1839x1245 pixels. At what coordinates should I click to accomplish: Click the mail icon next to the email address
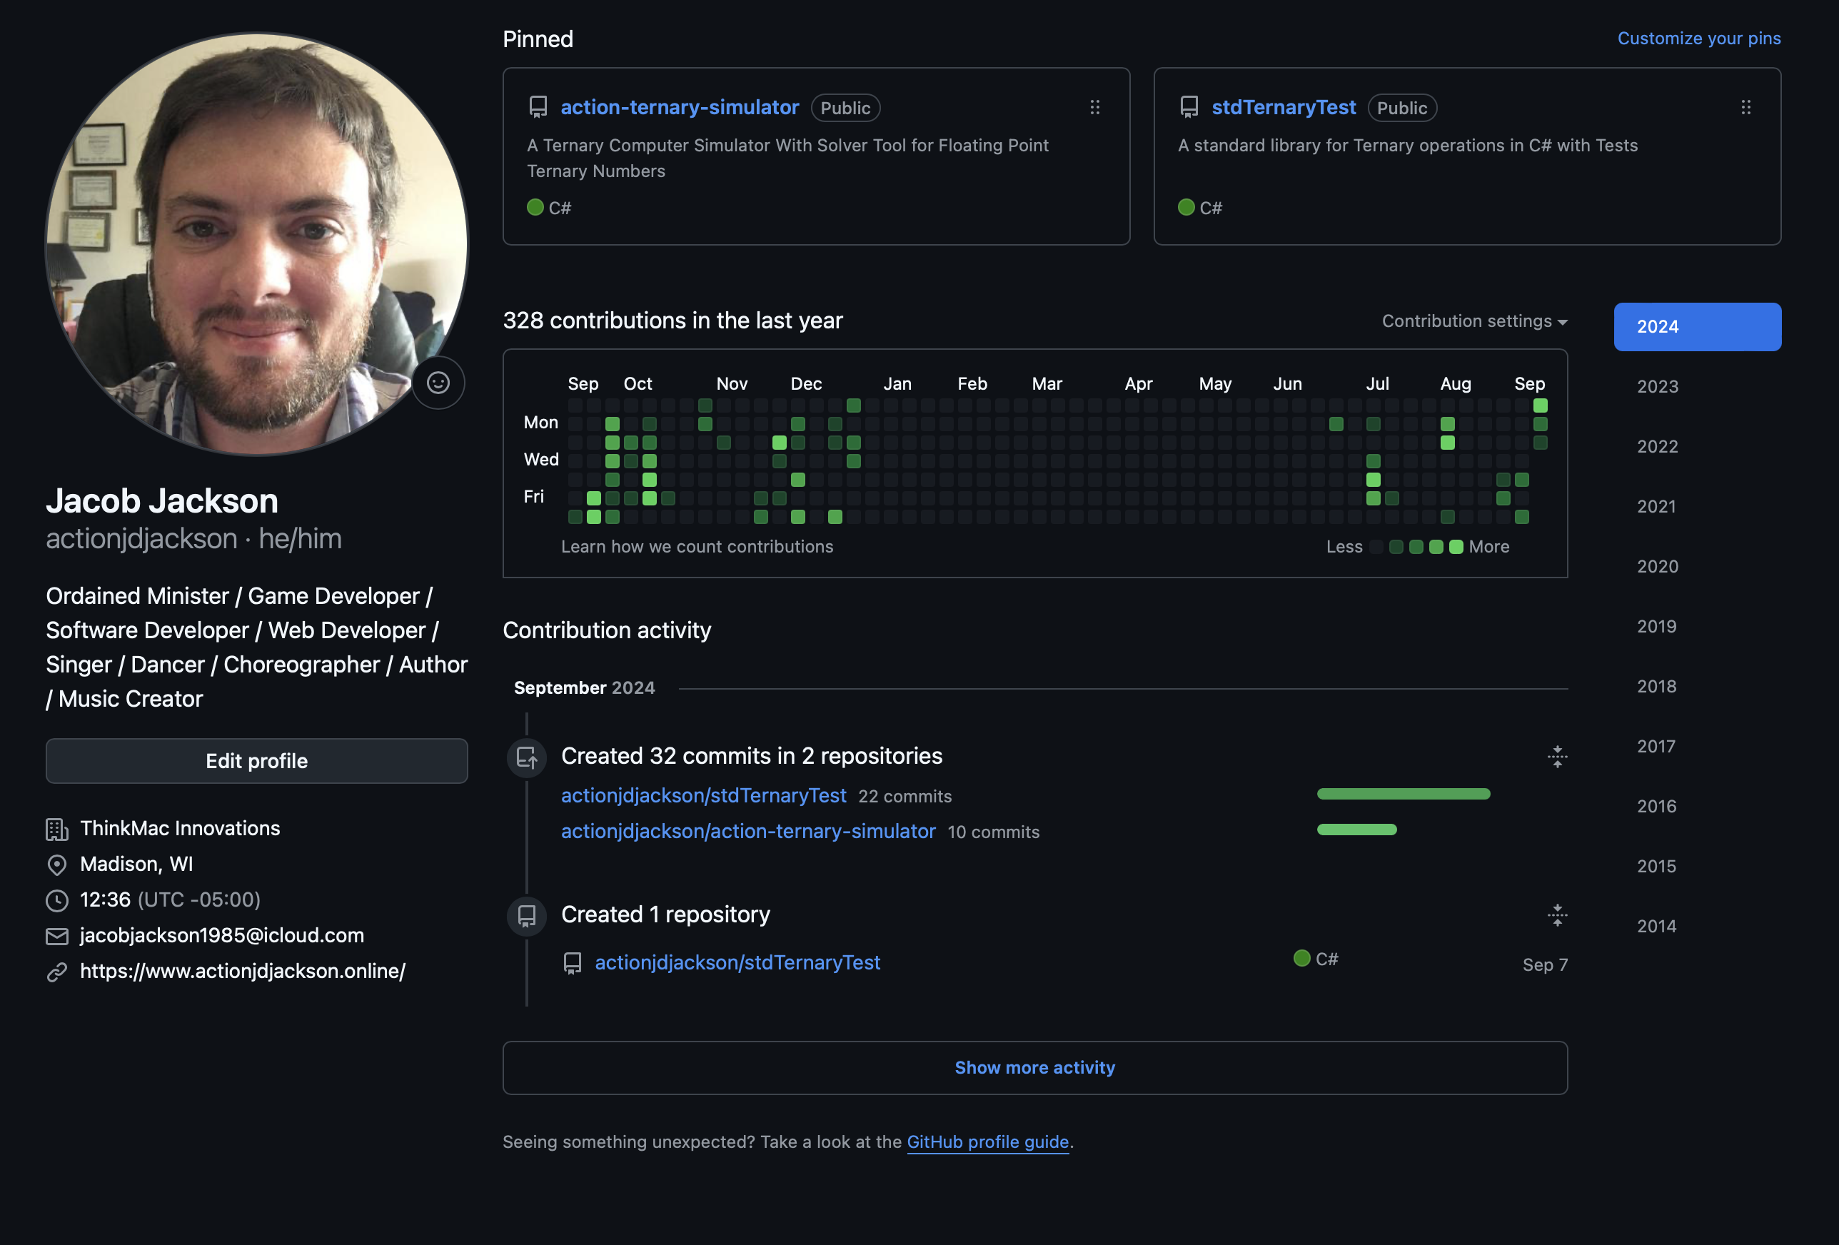56,935
